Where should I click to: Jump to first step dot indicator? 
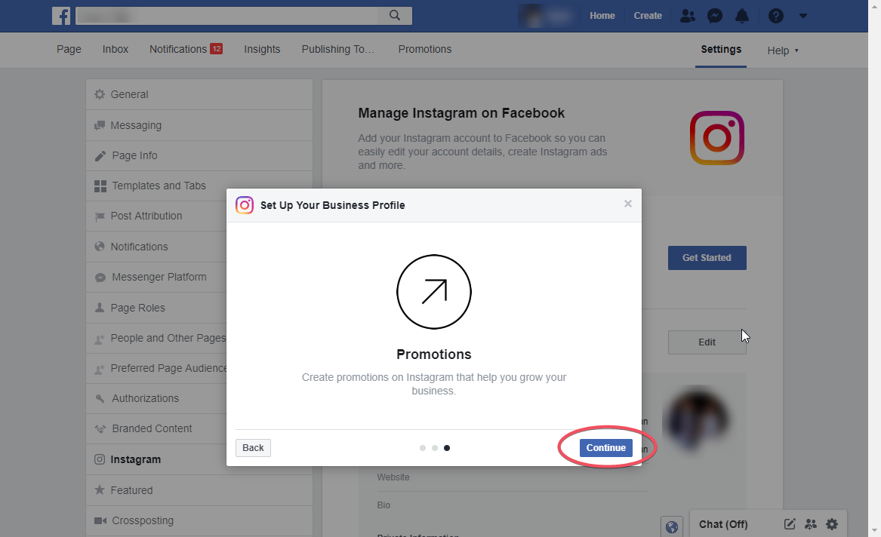pos(423,448)
